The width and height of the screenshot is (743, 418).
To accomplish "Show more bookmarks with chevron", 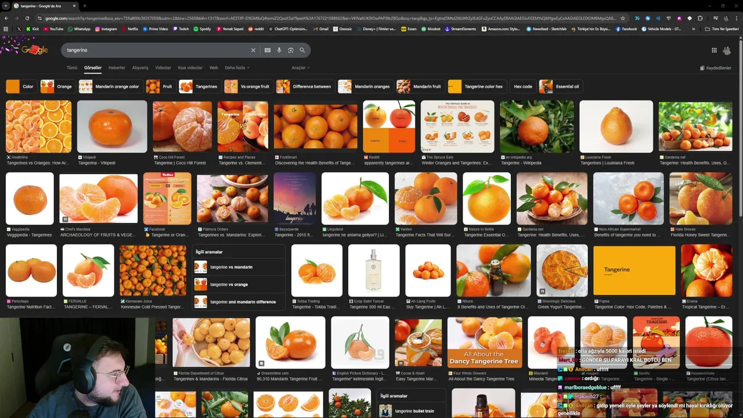I will tap(693, 29).
